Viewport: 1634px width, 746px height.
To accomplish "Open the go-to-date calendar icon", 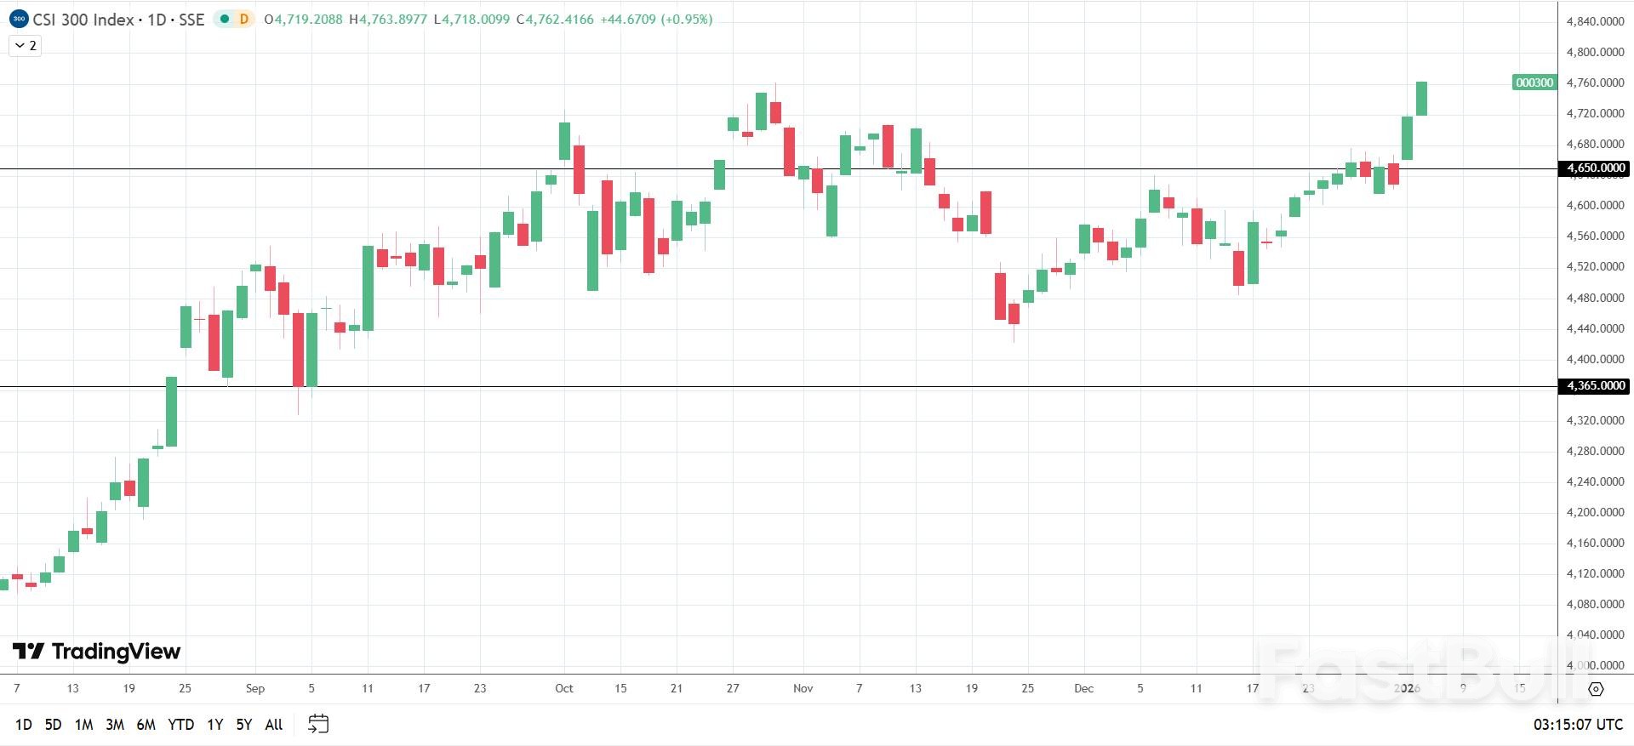I will tap(318, 724).
